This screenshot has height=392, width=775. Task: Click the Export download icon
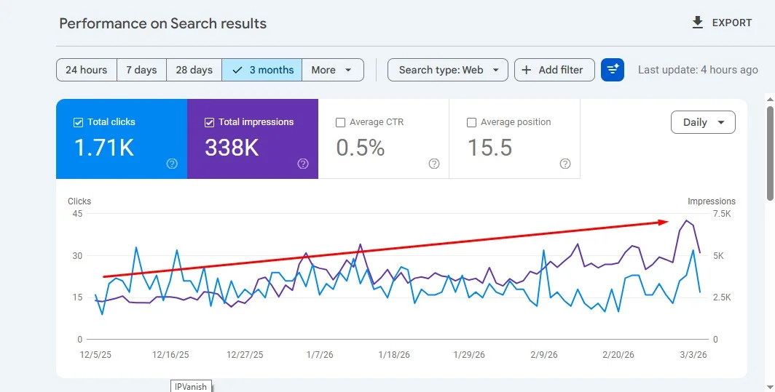(x=698, y=23)
